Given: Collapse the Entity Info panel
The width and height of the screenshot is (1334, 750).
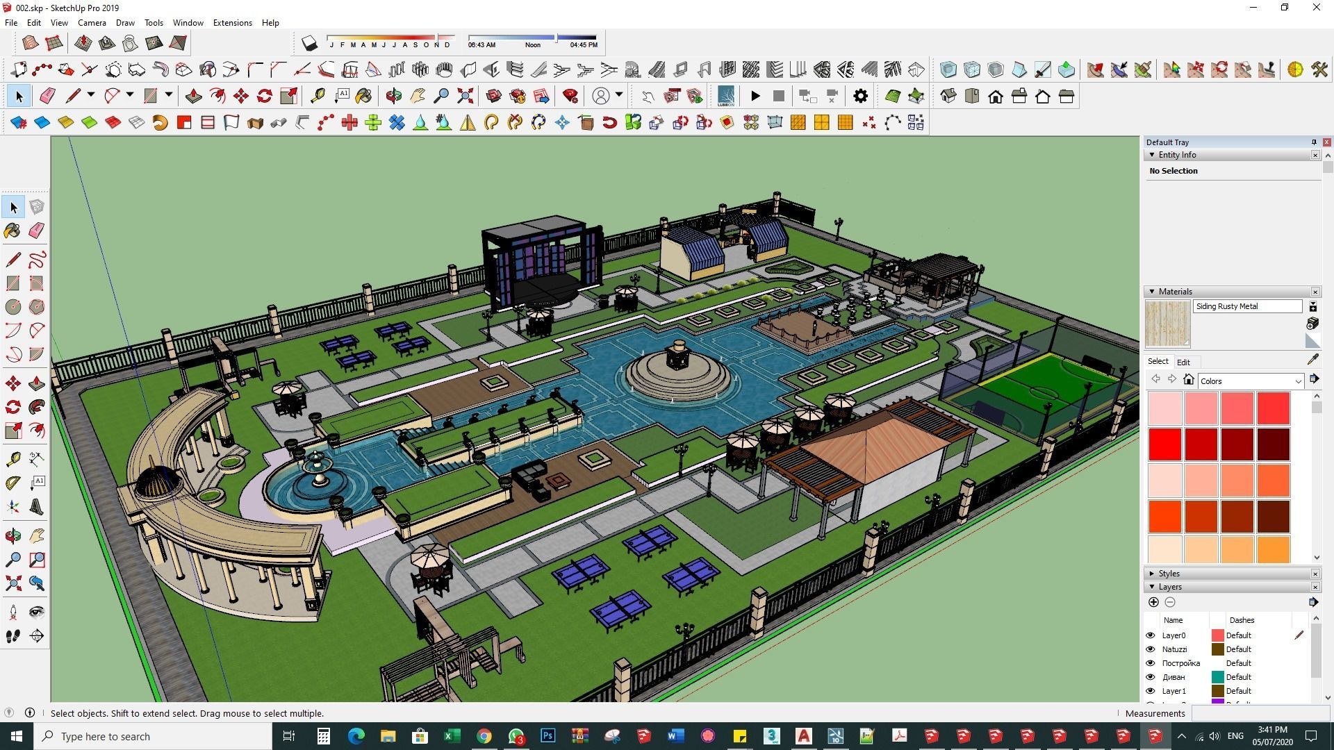Looking at the screenshot, I should tap(1152, 155).
